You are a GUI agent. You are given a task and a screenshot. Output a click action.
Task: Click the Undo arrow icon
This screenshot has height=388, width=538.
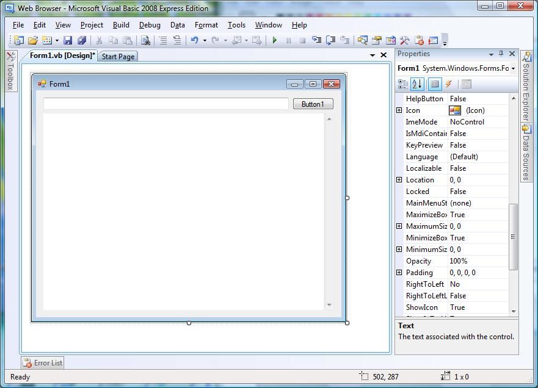pos(195,40)
